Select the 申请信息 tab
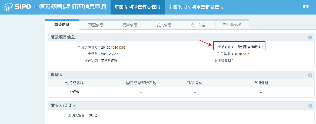This screenshot has height=124, width=316. 62,25
